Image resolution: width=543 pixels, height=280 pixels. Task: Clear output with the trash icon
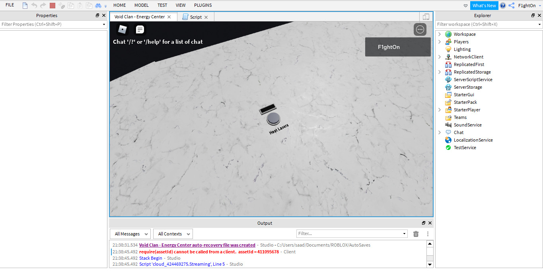(416, 234)
